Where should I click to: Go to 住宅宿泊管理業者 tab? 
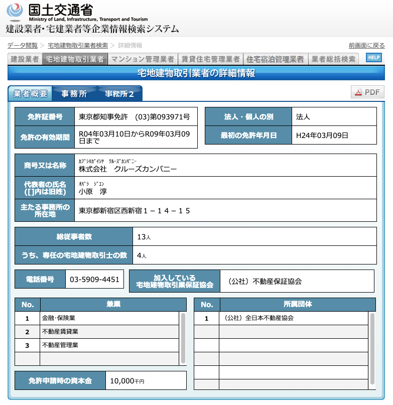coord(275,59)
